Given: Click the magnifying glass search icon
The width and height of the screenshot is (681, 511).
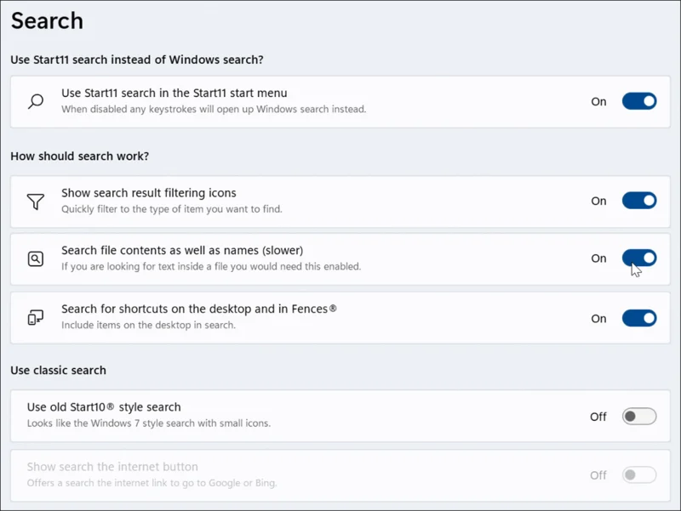Looking at the screenshot, I should click(x=36, y=101).
